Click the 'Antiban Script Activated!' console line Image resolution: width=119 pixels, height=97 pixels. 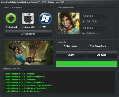pyautogui.click(x=29, y=85)
